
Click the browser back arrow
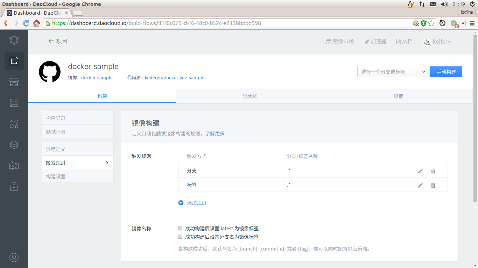click(6, 23)
